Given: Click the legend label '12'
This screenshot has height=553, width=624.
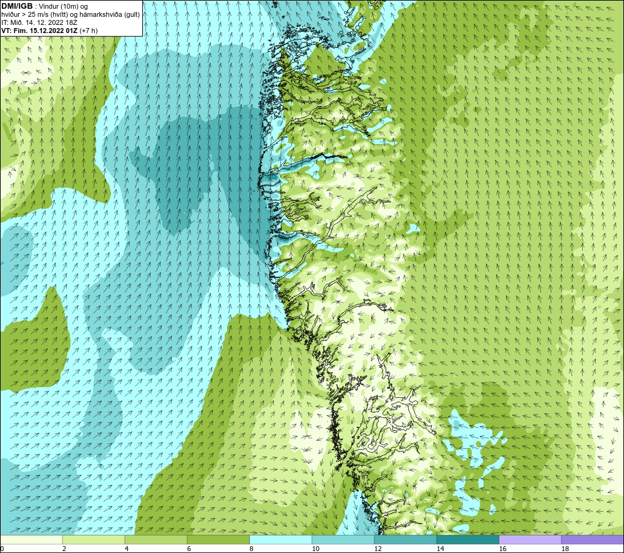Looking at the screenshot, I should click(378, 549).
